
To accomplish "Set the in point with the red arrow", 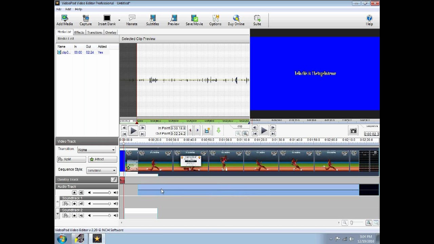I will point(190,130).
